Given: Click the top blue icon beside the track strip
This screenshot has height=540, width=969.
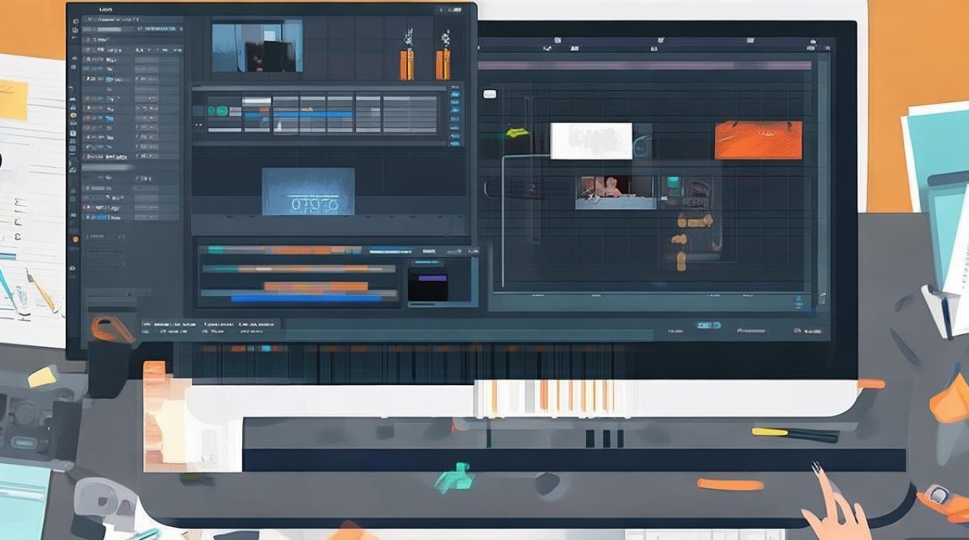Looking at the screenshot, I should tap(455, 94).
